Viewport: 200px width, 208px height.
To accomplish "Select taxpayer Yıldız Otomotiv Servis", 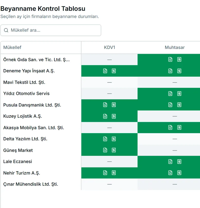I will point(26,94).
